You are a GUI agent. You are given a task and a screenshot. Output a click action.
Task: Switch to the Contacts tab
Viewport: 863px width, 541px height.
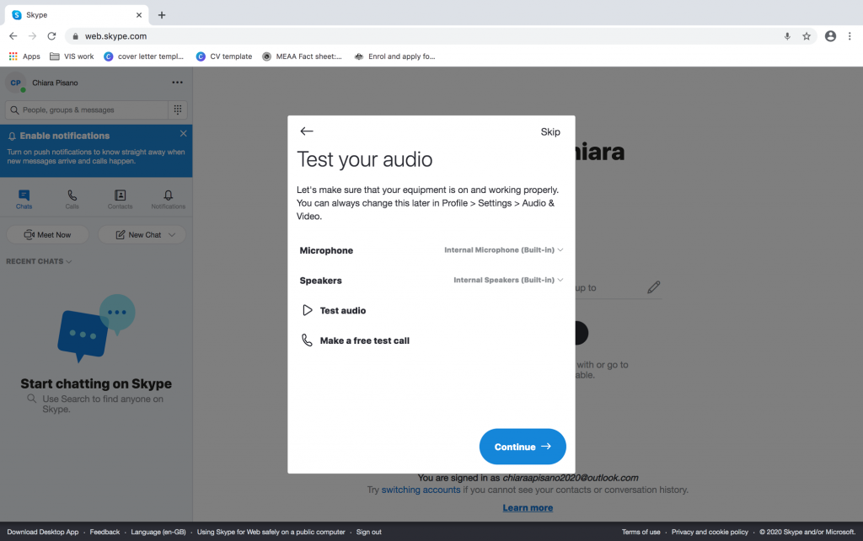pos(120,199)
